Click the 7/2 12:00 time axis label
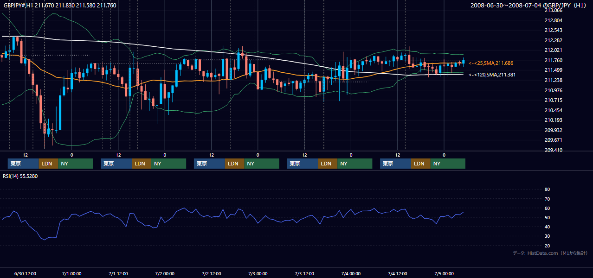 click(211, 273)
